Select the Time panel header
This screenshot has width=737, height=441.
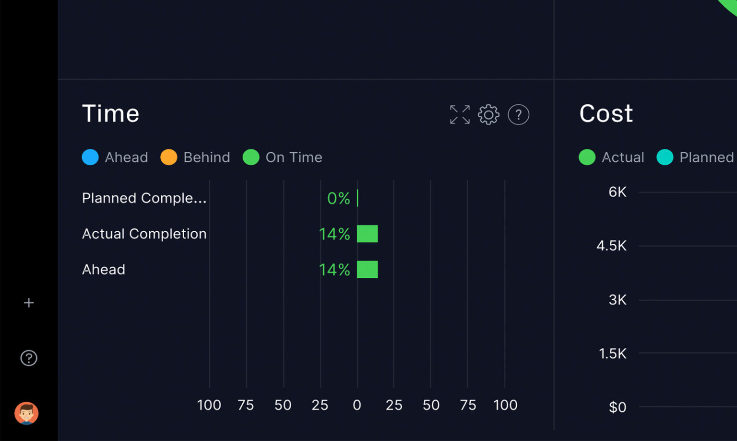point(111,113)
